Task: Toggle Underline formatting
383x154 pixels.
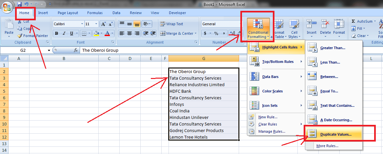Action: pyautogui.click(x=71, y=33)
